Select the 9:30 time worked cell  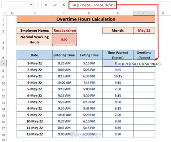(118, 134)
